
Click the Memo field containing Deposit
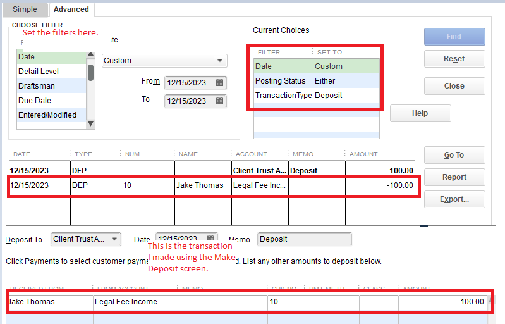(x=305, y=239)
